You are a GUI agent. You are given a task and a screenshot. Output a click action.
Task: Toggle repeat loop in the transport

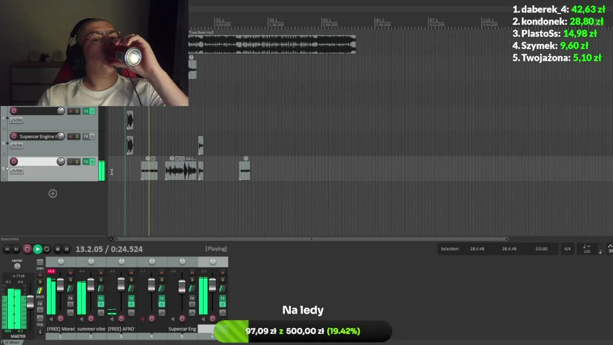[x=47, y=249]
